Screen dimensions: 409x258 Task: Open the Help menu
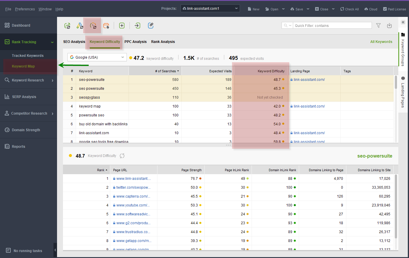point(59,9)
